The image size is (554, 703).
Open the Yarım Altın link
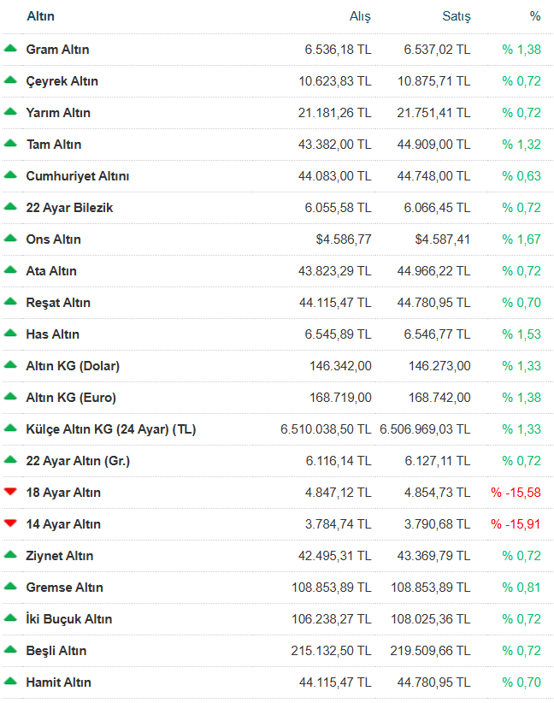[x=58, y=113]
